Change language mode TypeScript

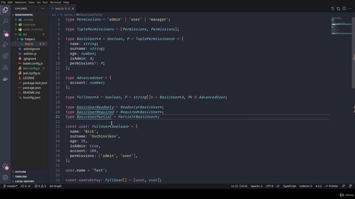pos(290,186)
